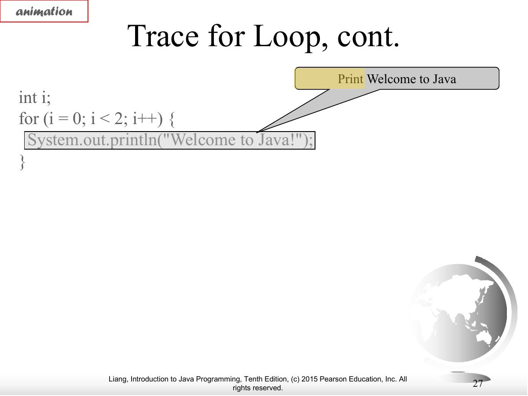Click the 'int i;' code line
The image size is (528, 396).
click(35, 97)
